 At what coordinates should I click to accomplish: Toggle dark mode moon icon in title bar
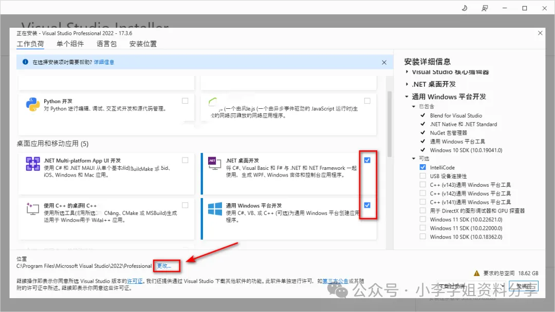pos(465,8)
